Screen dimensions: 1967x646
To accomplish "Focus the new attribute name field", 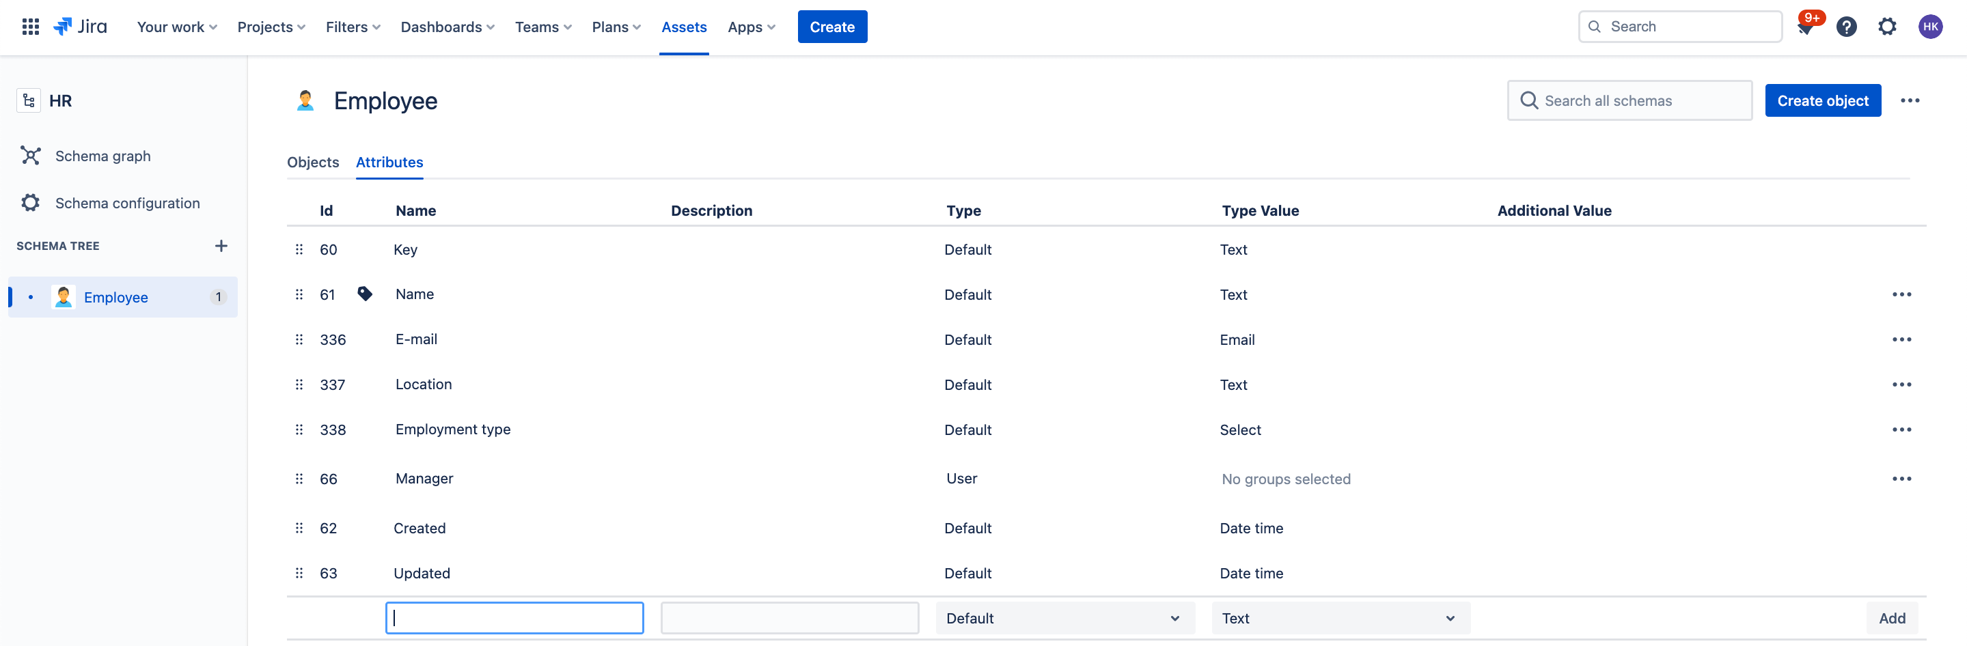I will tap(514, 619).
